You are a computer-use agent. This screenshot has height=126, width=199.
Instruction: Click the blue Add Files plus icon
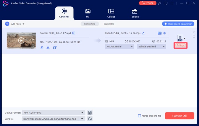click(x=7, y=24)
